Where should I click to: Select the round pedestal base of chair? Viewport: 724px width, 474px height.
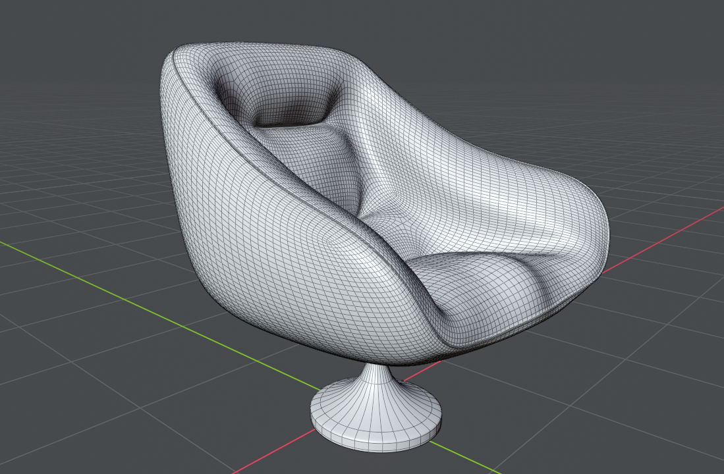376,408
